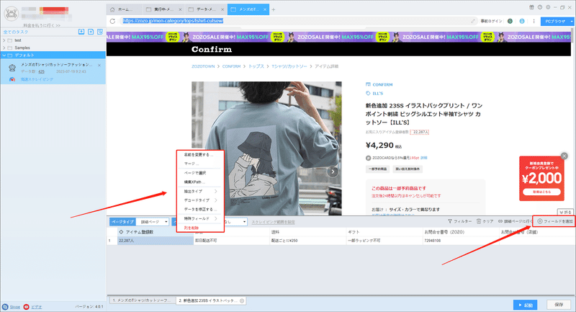Click the 折る collapse panel button

click(565, 212)
